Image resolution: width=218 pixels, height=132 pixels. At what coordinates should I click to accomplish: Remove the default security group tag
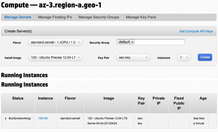[x=132, y=42]
